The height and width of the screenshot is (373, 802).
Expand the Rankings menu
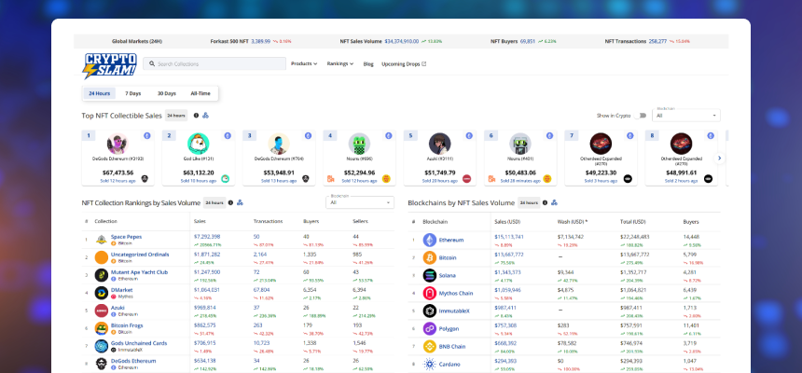[x=340, y=64]
